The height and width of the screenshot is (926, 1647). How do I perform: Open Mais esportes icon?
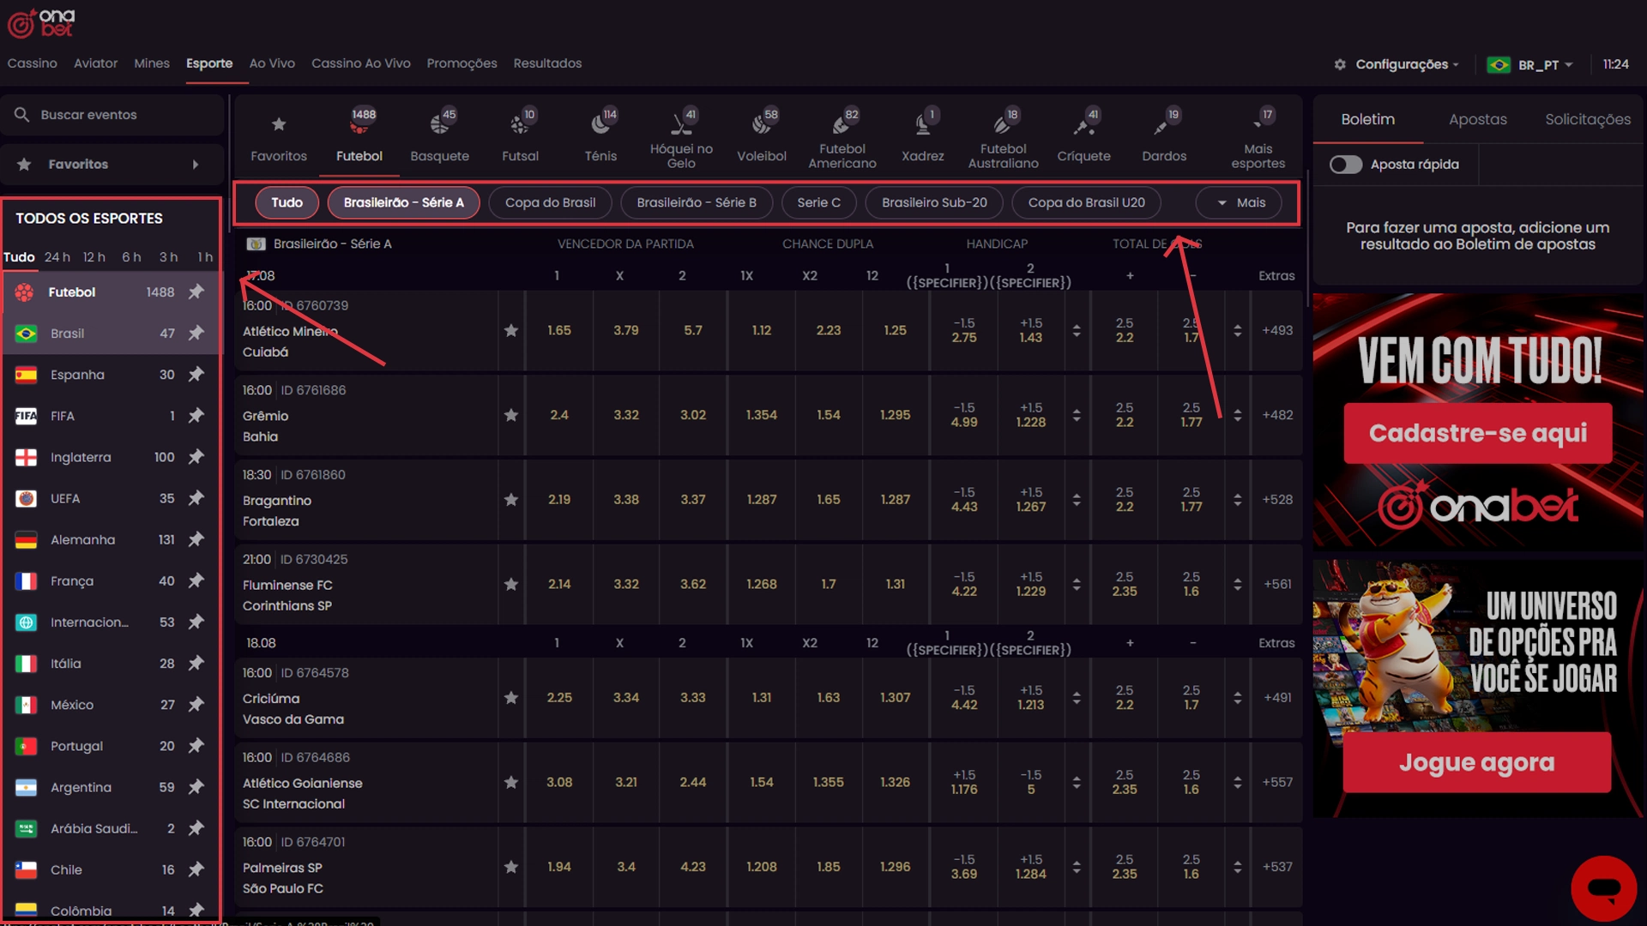pyautogui.click(x=1258, y=123)
